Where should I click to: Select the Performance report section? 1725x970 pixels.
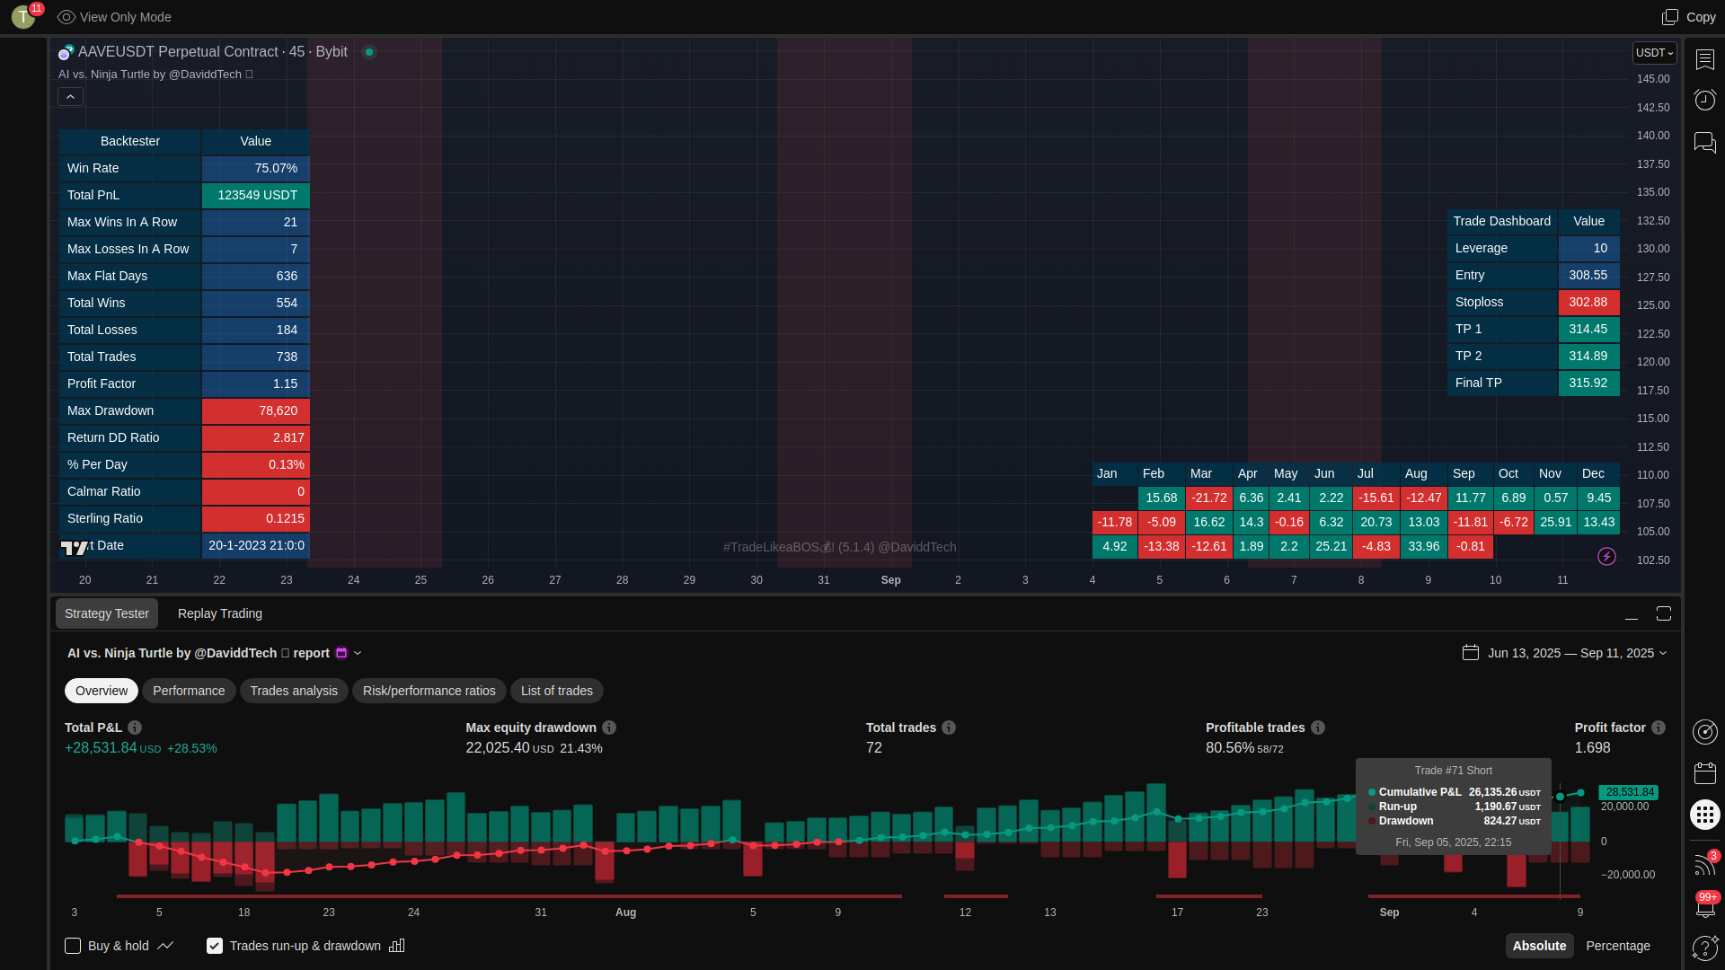pyautogui.click(x=189, y=691)
